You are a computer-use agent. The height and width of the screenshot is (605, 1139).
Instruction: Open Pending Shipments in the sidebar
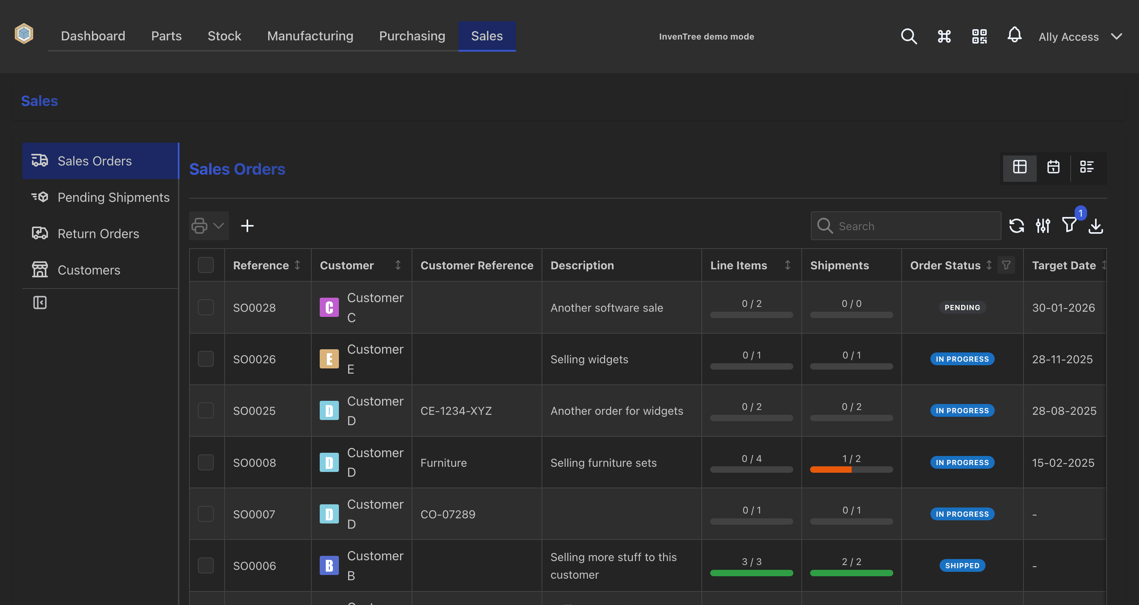100,197
